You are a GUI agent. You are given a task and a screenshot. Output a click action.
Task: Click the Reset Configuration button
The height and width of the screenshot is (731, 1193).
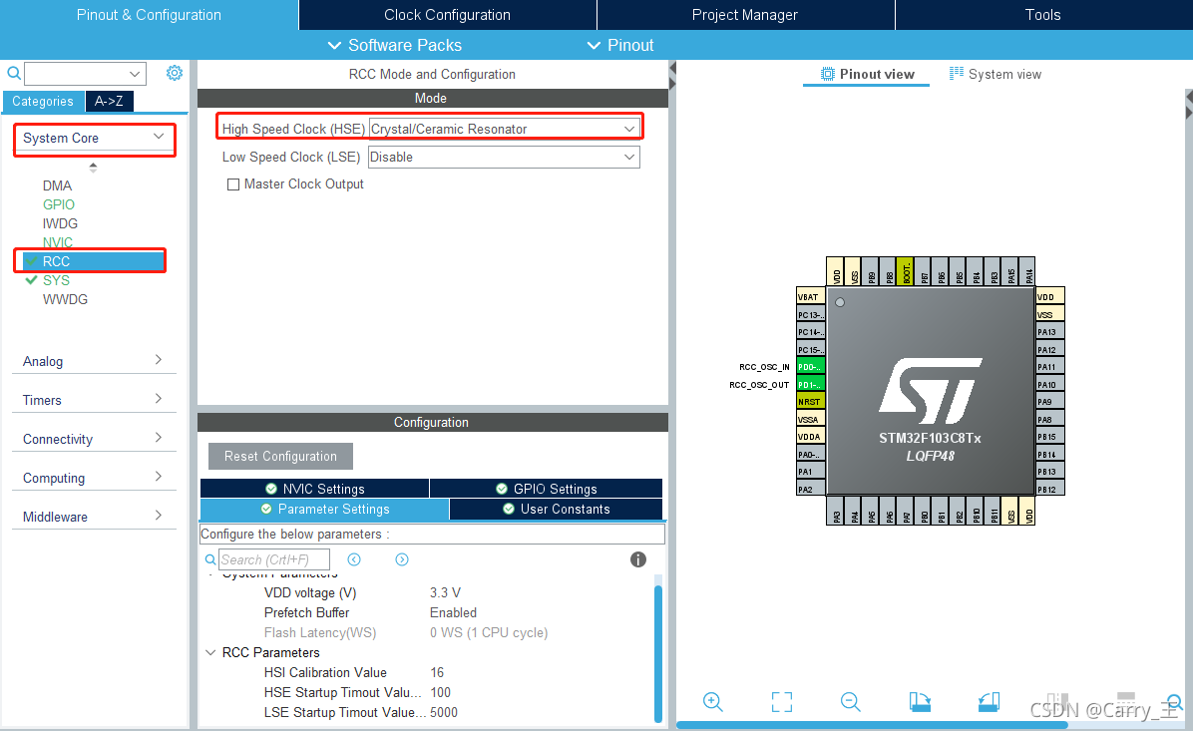(x=280, y=457)
